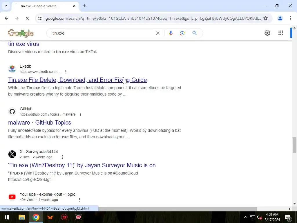
Task: Open a new browser tab
Action: click(85, 6)
